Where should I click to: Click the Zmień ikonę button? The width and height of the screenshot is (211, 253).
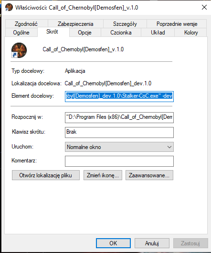(x=103, y=175)
